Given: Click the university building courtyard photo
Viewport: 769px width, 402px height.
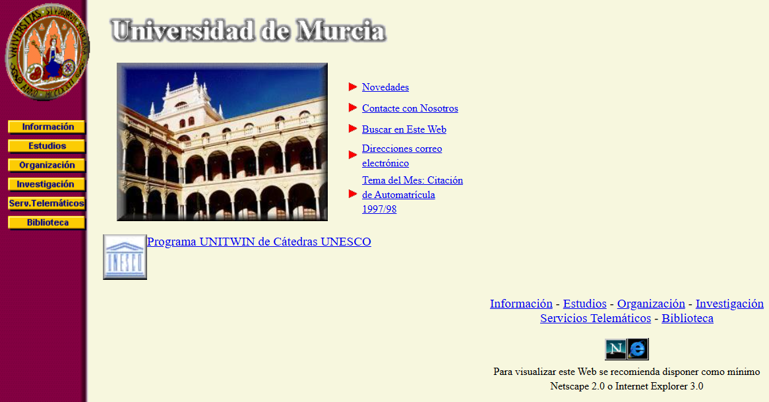Looking at the screenshot, I should pyautogui.click(x=222, y=142).
